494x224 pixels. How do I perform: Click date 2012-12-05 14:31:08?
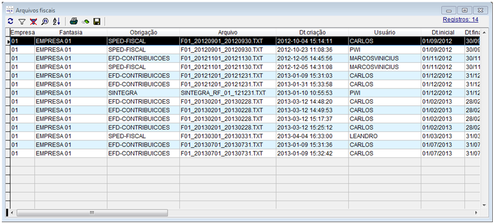pos(312,67)
